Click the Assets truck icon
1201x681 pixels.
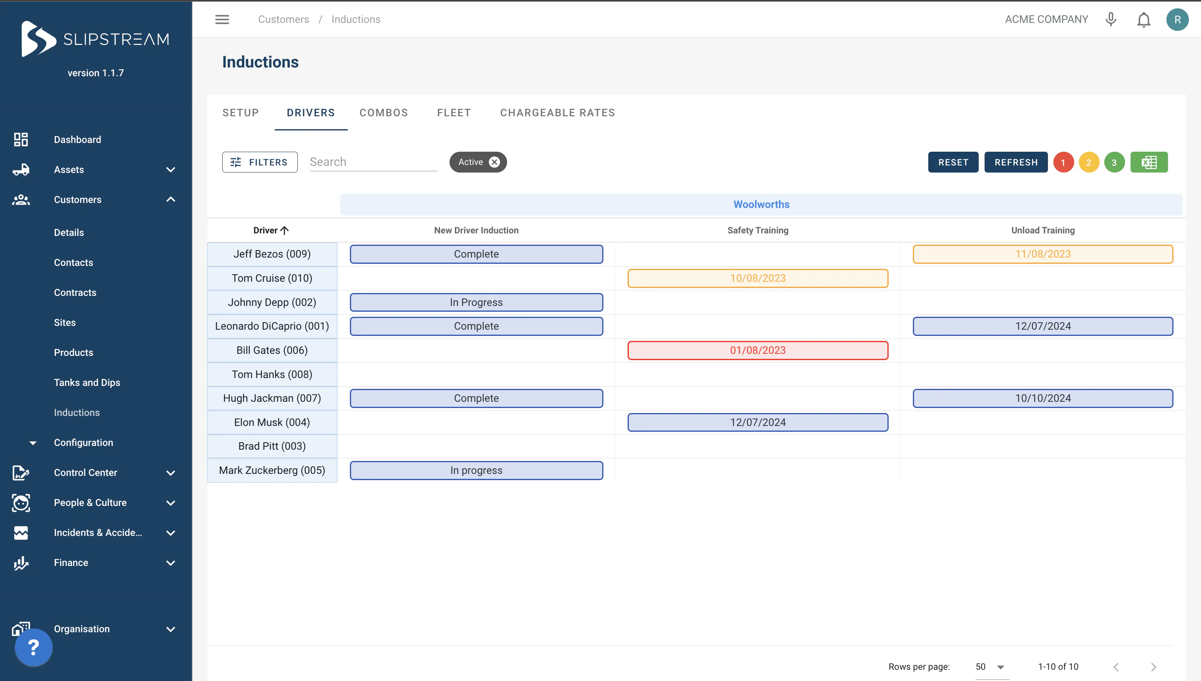tap(20, 169)
